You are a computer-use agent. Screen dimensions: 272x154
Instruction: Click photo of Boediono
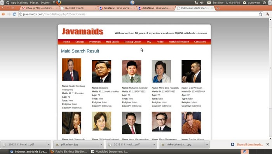pos(101,71)
